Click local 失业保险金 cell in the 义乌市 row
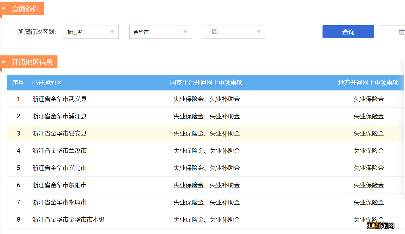This screenshot has height=234, width=405. coord(369,168)
